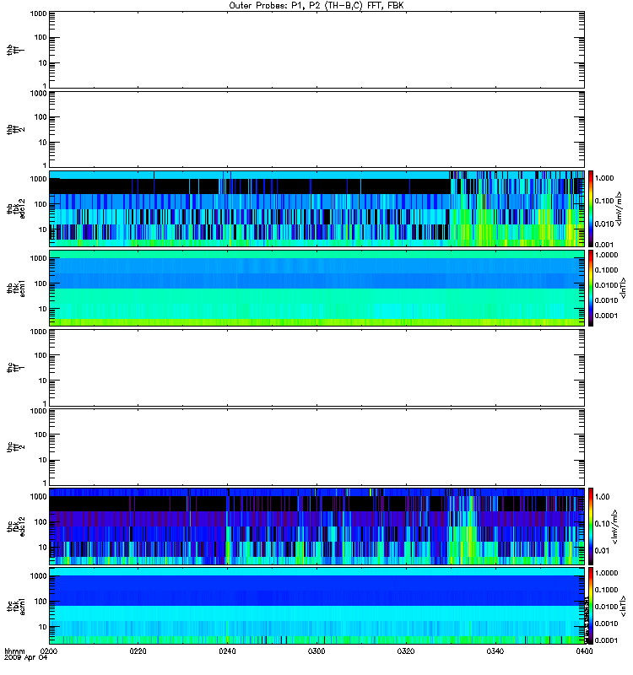Image resolution: width=633 pixels, height=675 pixels.
Task: Click the "thc fbk scm1" y-axis title
Action: point(15,607)
